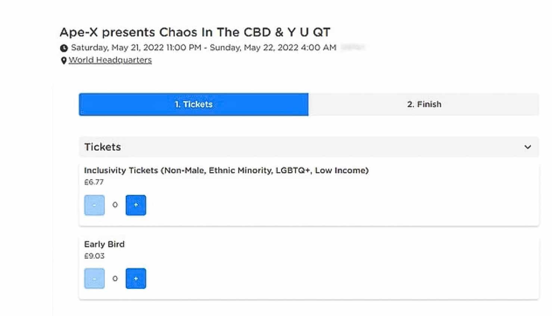Increase Early Bird tickets with the plus button

[x=136, y=278]
